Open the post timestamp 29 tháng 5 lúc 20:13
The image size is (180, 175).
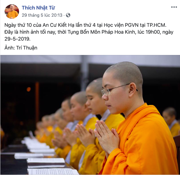[42, 15]
